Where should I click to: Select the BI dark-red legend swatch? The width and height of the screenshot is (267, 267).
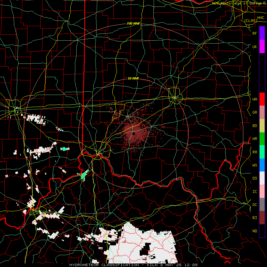click(262, 218)
